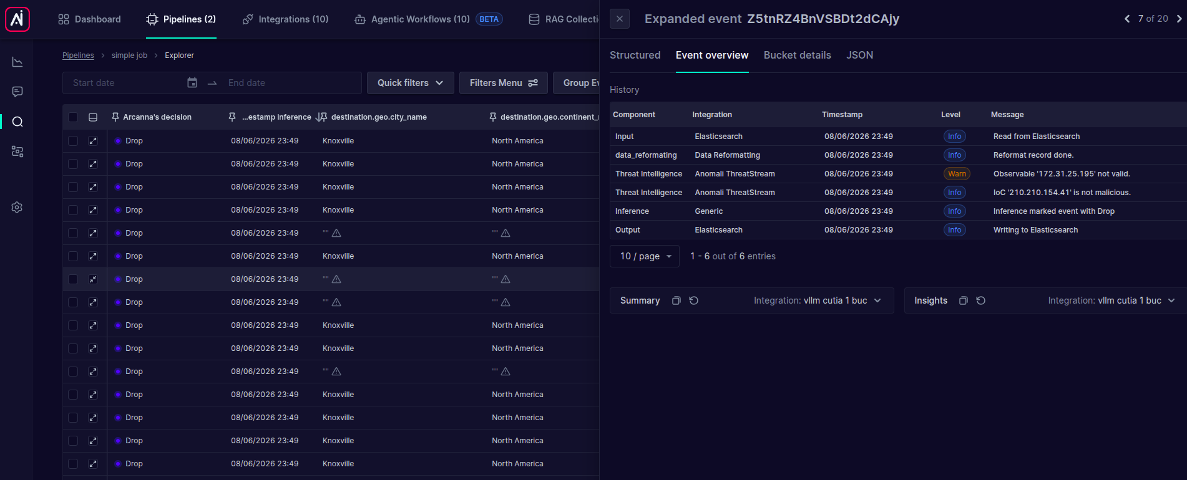Open the analytics chart icon in the sidebar
This screenshot has height=480, width=1187.
coord(17,62)
